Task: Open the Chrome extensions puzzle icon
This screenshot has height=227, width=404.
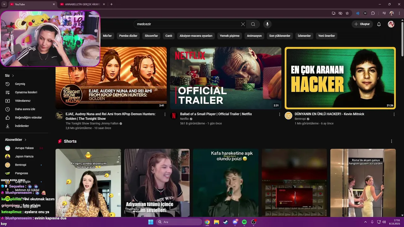Action: 373,13
